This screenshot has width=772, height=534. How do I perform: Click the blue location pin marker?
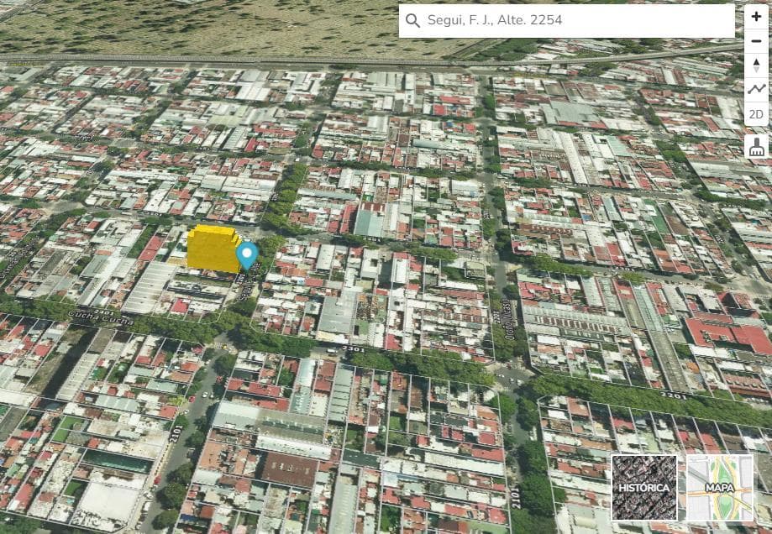point(247,255)
